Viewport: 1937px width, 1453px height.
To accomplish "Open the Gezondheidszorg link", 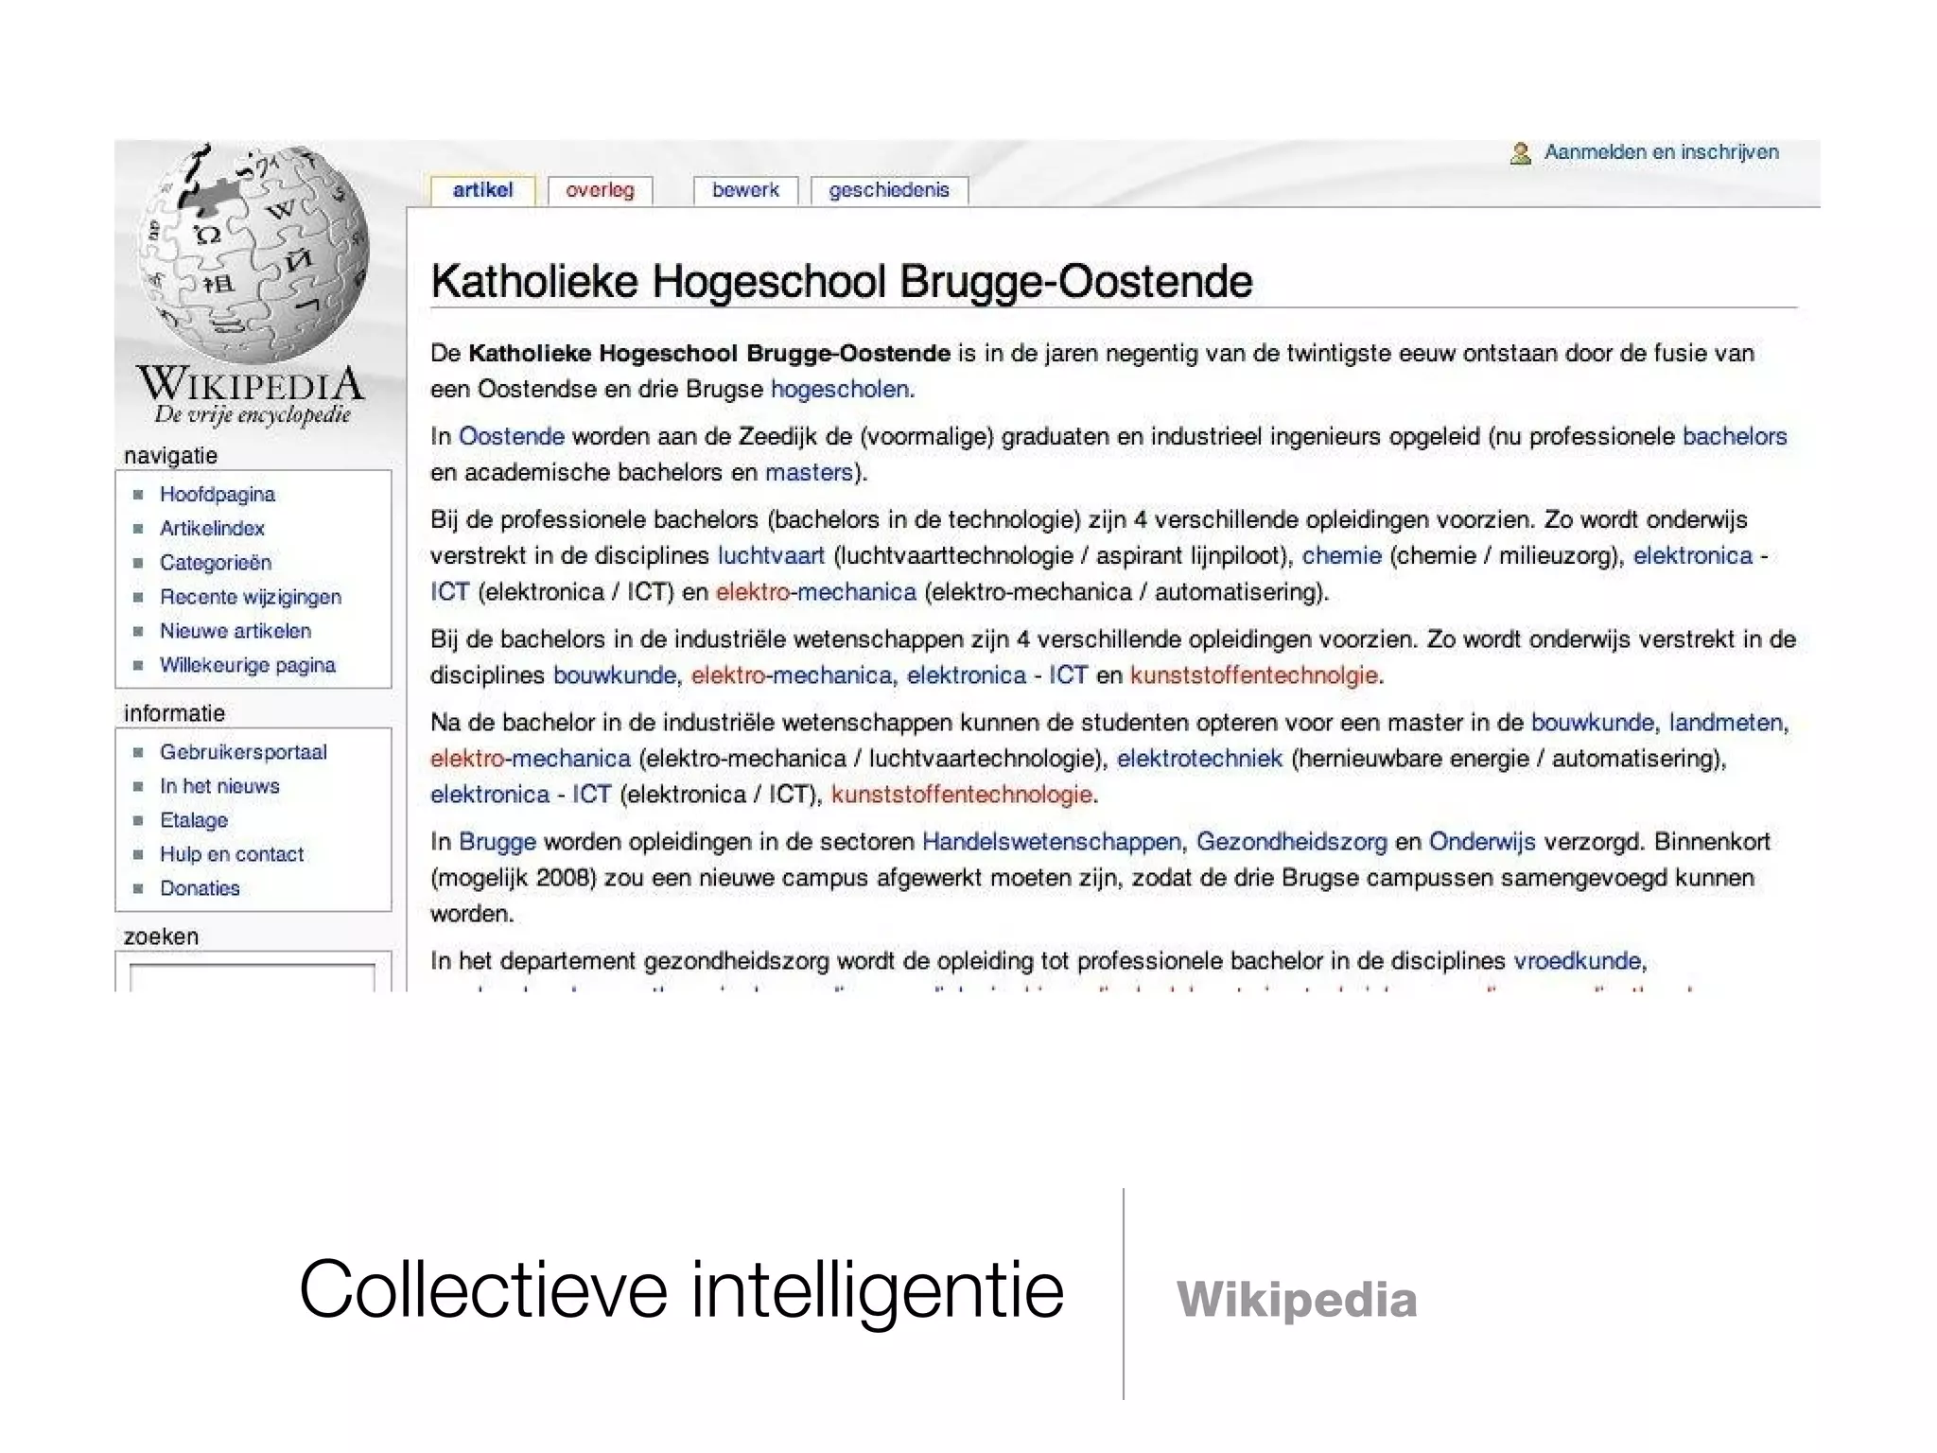I will click(1292, 842).
